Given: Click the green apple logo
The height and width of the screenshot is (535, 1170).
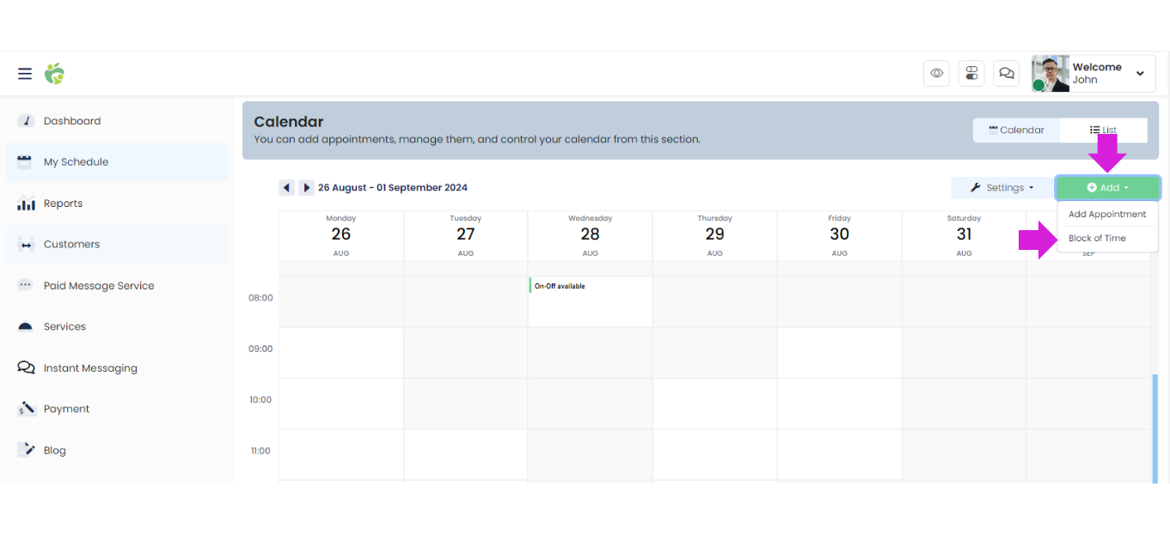Looking at the screenshot, I should click(55, 74).
